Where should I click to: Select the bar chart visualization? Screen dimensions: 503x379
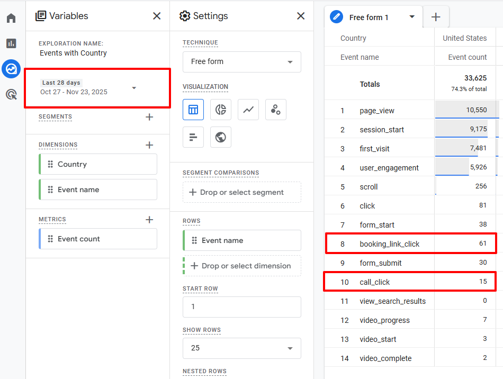[x=193, y=137]
